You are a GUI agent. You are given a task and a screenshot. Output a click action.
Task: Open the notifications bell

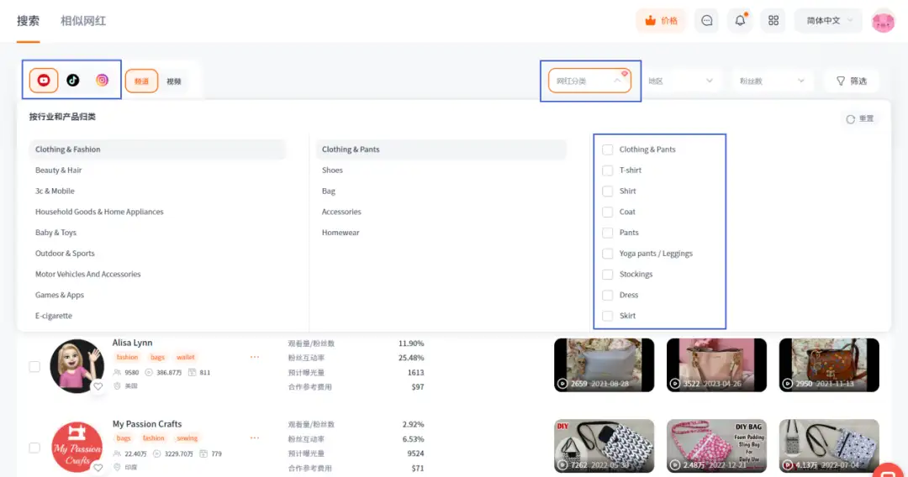pos(740,21)
